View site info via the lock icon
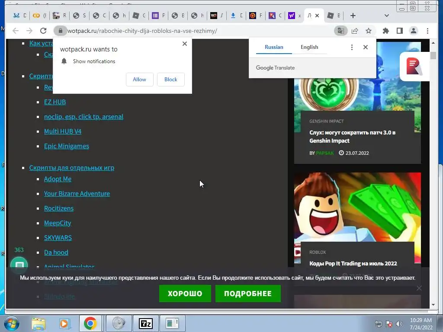 tap(60, 31)
